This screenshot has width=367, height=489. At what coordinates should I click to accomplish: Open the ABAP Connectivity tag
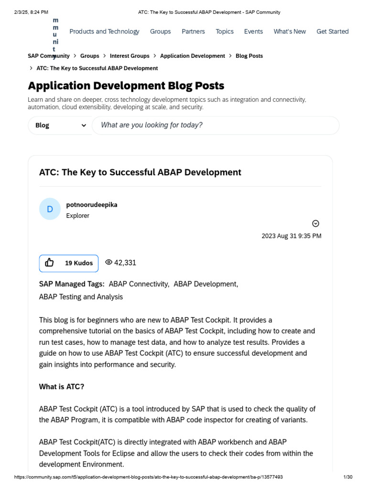tap(139, 284)
